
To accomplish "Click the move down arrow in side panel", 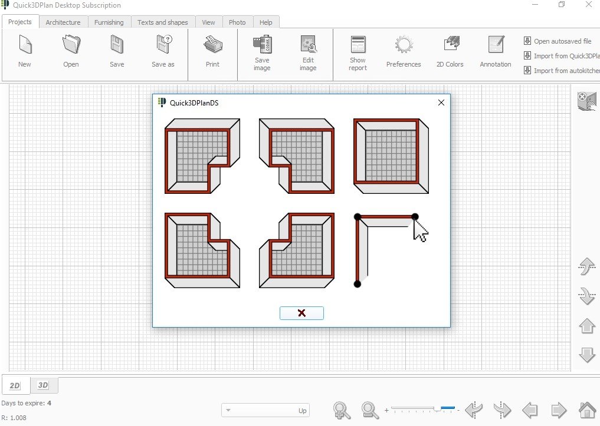I will 587,355.
